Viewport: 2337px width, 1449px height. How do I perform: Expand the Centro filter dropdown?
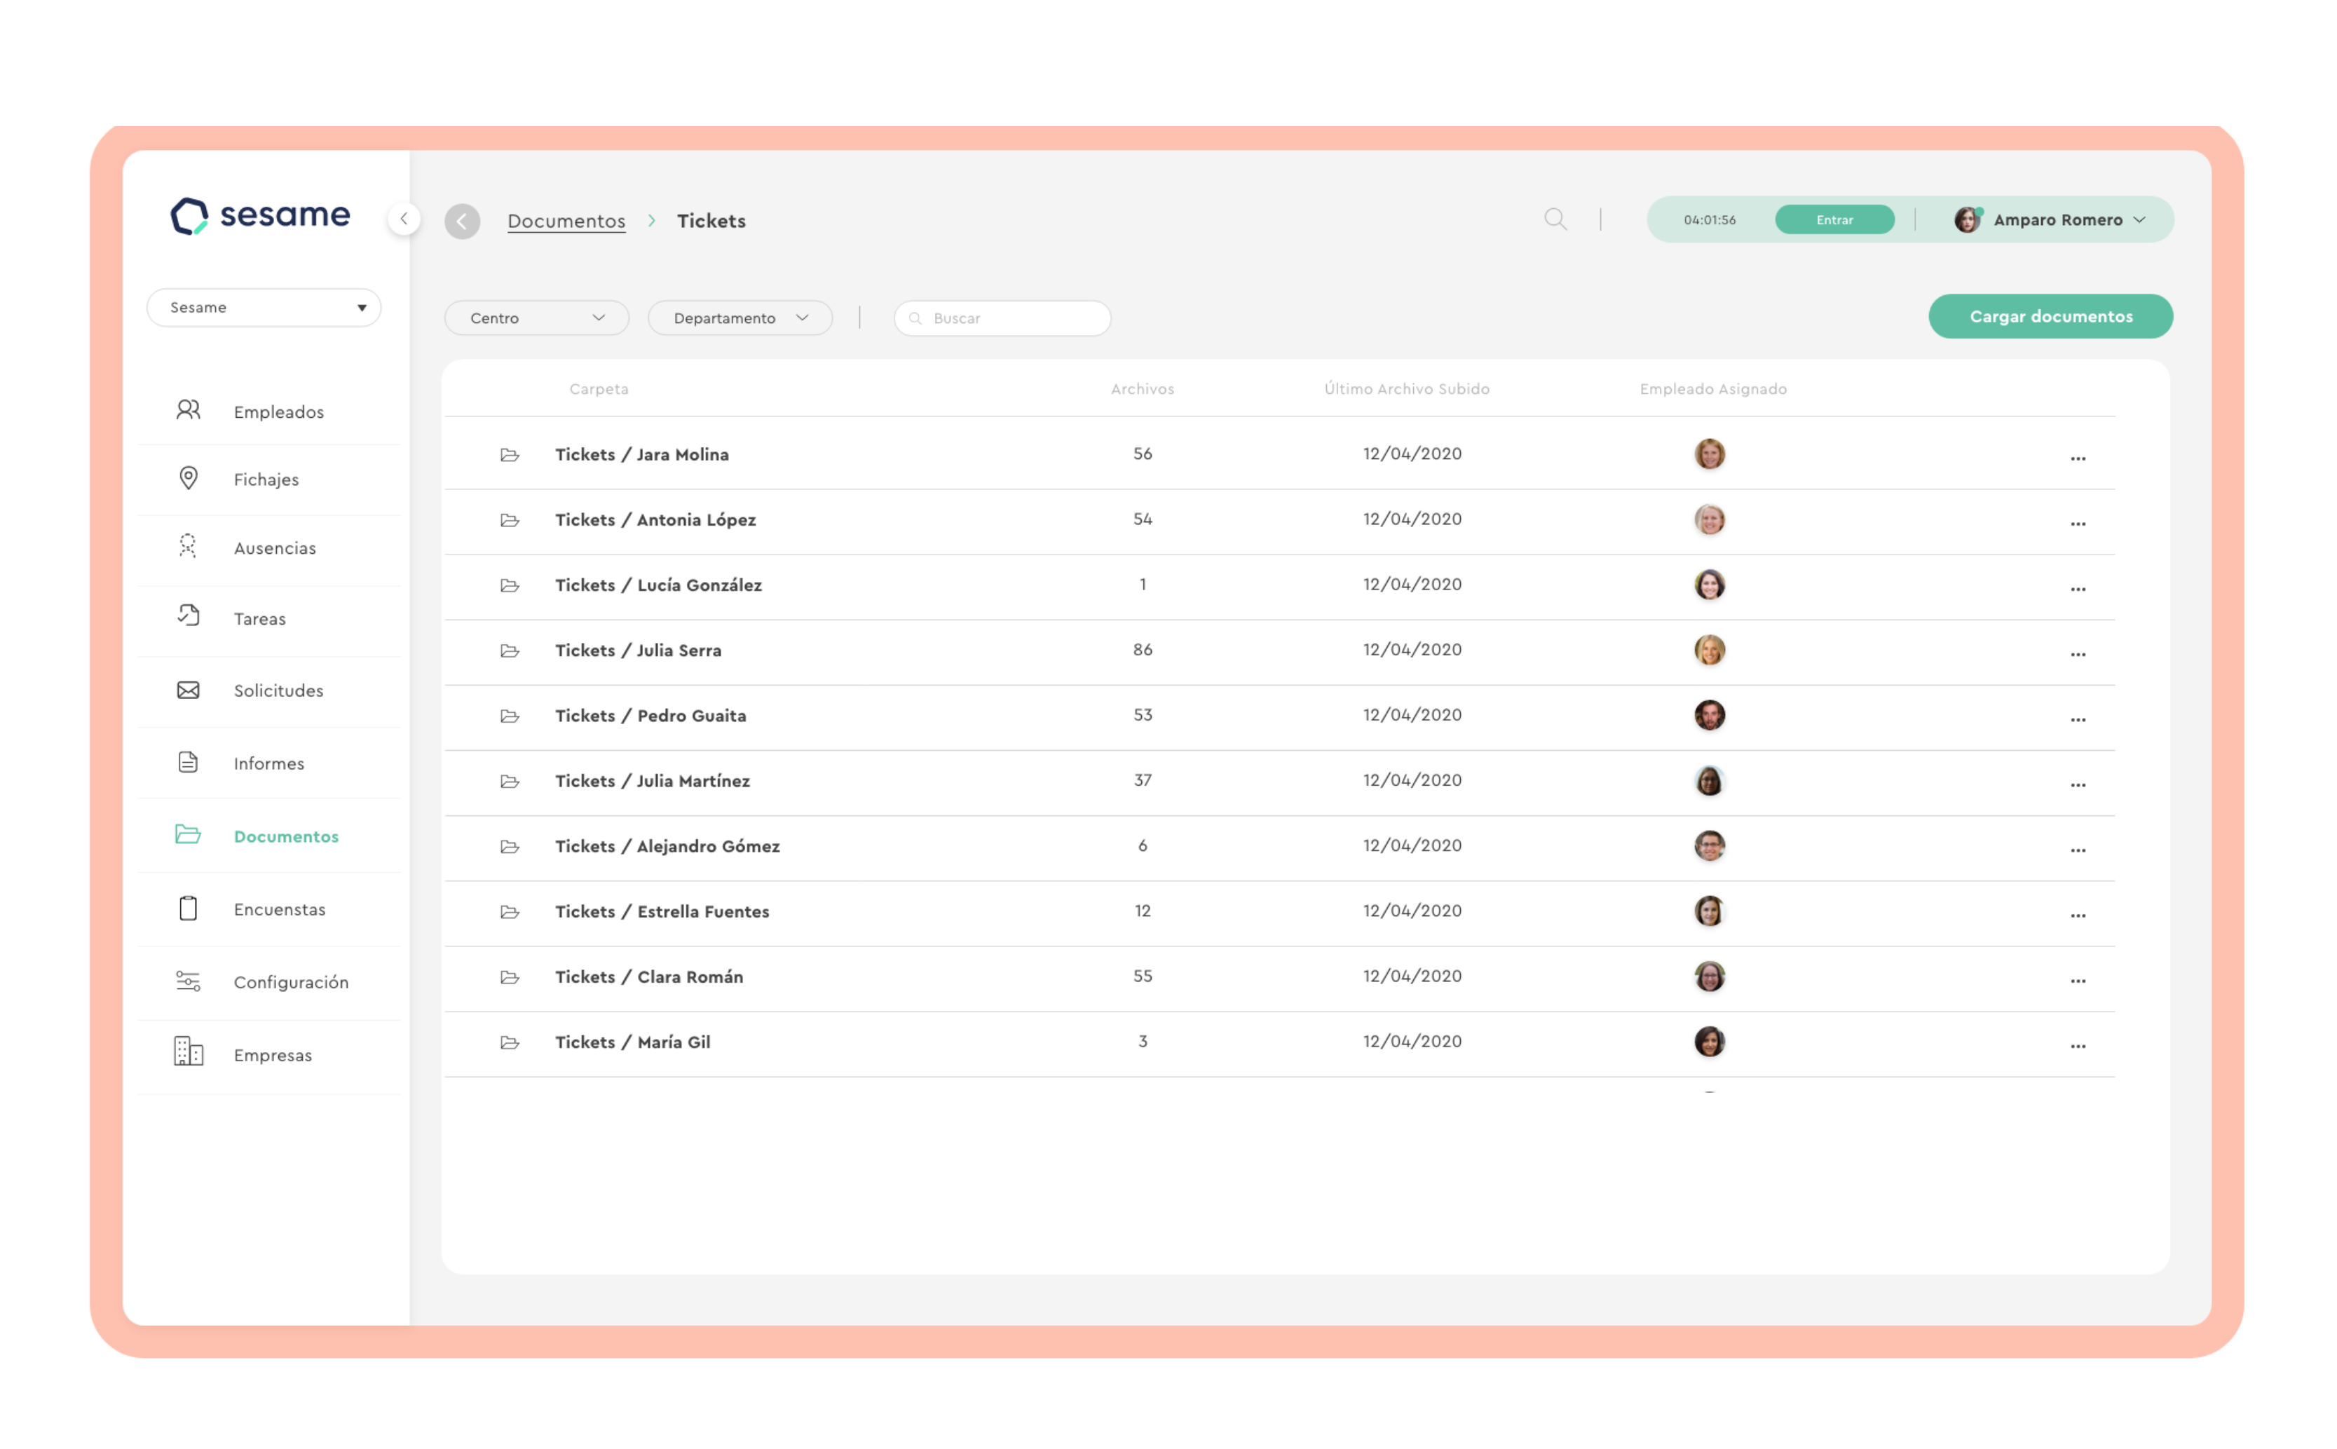[x=536, y=318]
